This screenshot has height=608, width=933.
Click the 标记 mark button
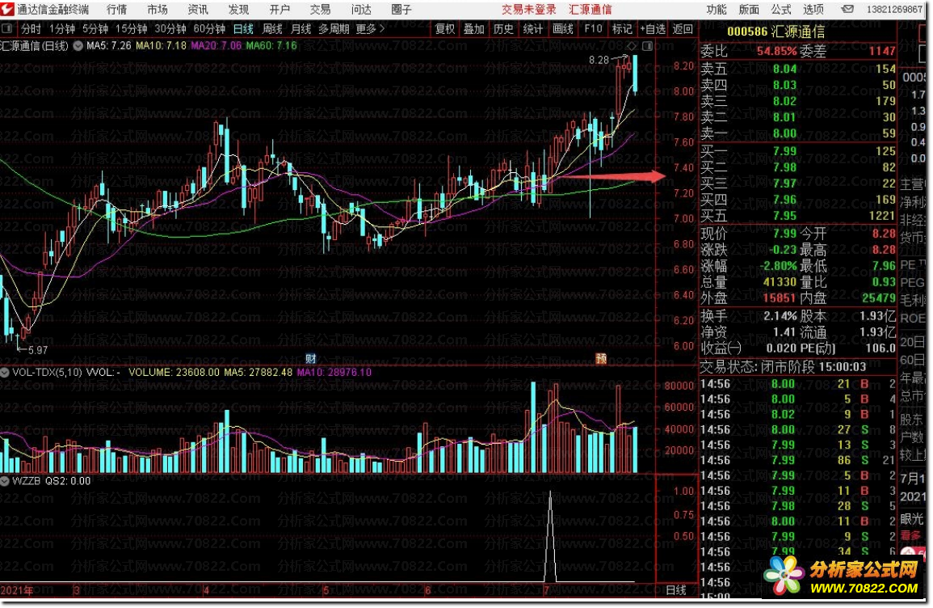click(x=622, y=28)
